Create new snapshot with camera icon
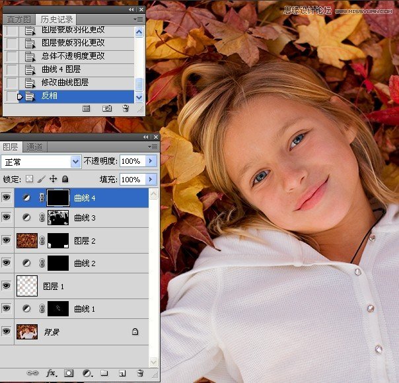This screenshot has height=383, width=399. point(107,108)
